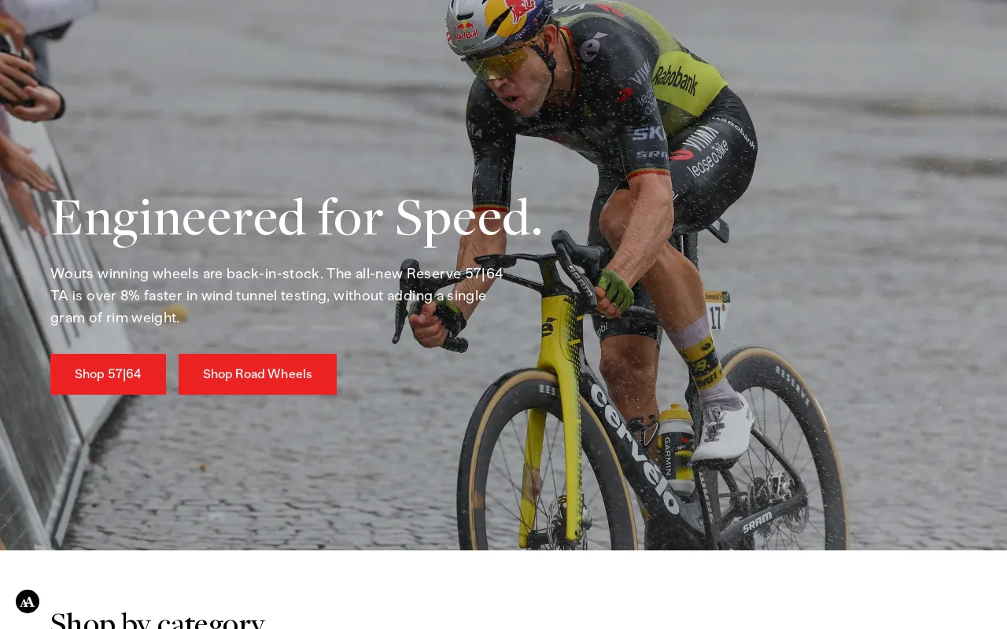Click the Garmin water bottle

pyautogui.click(x=675, y=448)
